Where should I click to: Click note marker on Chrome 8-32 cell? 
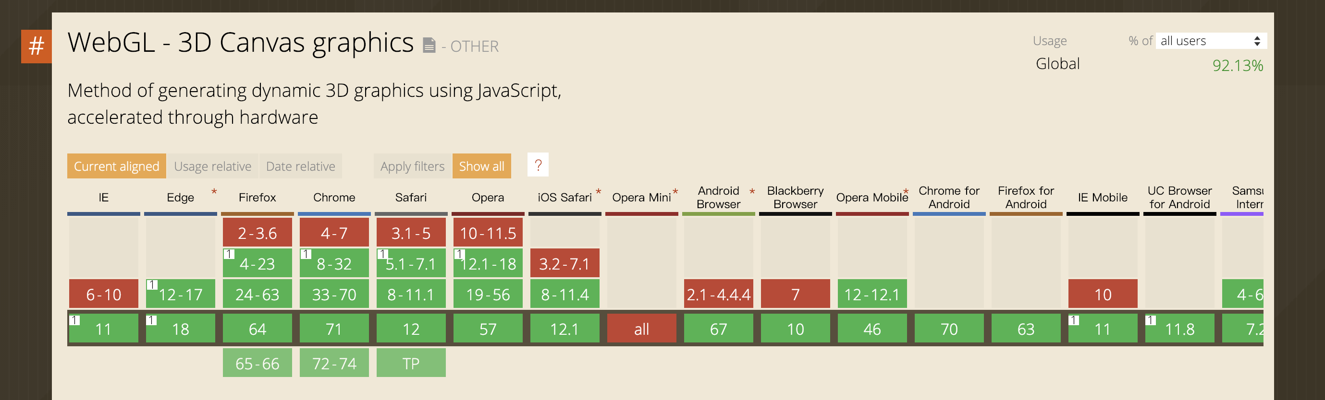click(306, 254)
